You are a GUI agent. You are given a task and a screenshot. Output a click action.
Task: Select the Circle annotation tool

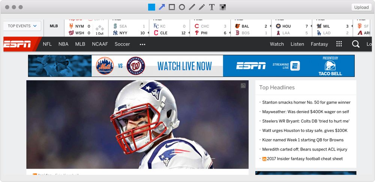pyautogui.click(x=182, y=7)
